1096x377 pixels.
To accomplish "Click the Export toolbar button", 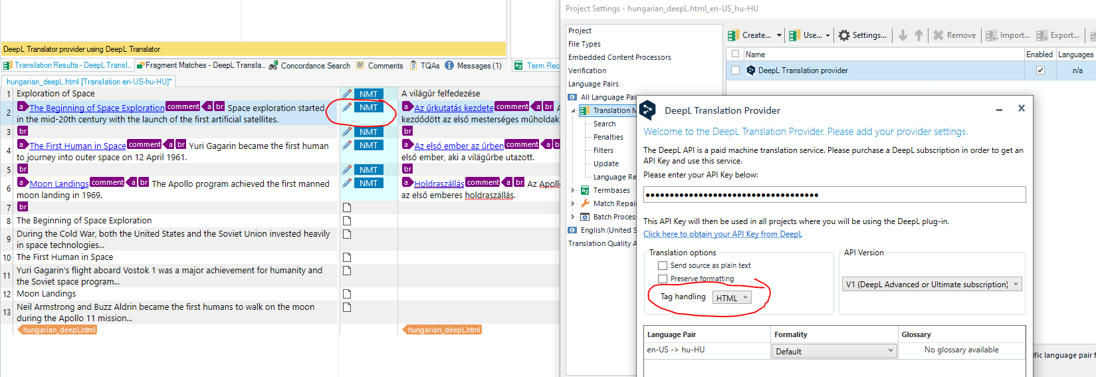I will (1058, 35).
